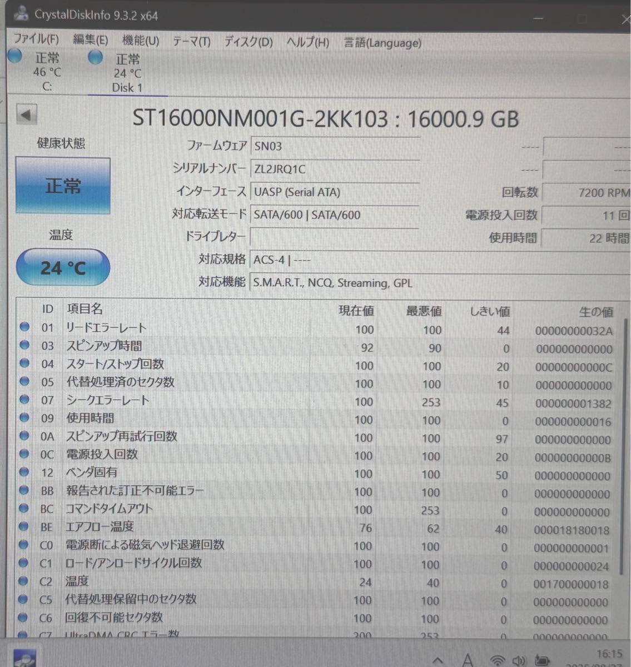The width and height of the screenshot is (631, 667).
Task: Expand the hidden tray icons chevron
Action: tap(438, 660)
